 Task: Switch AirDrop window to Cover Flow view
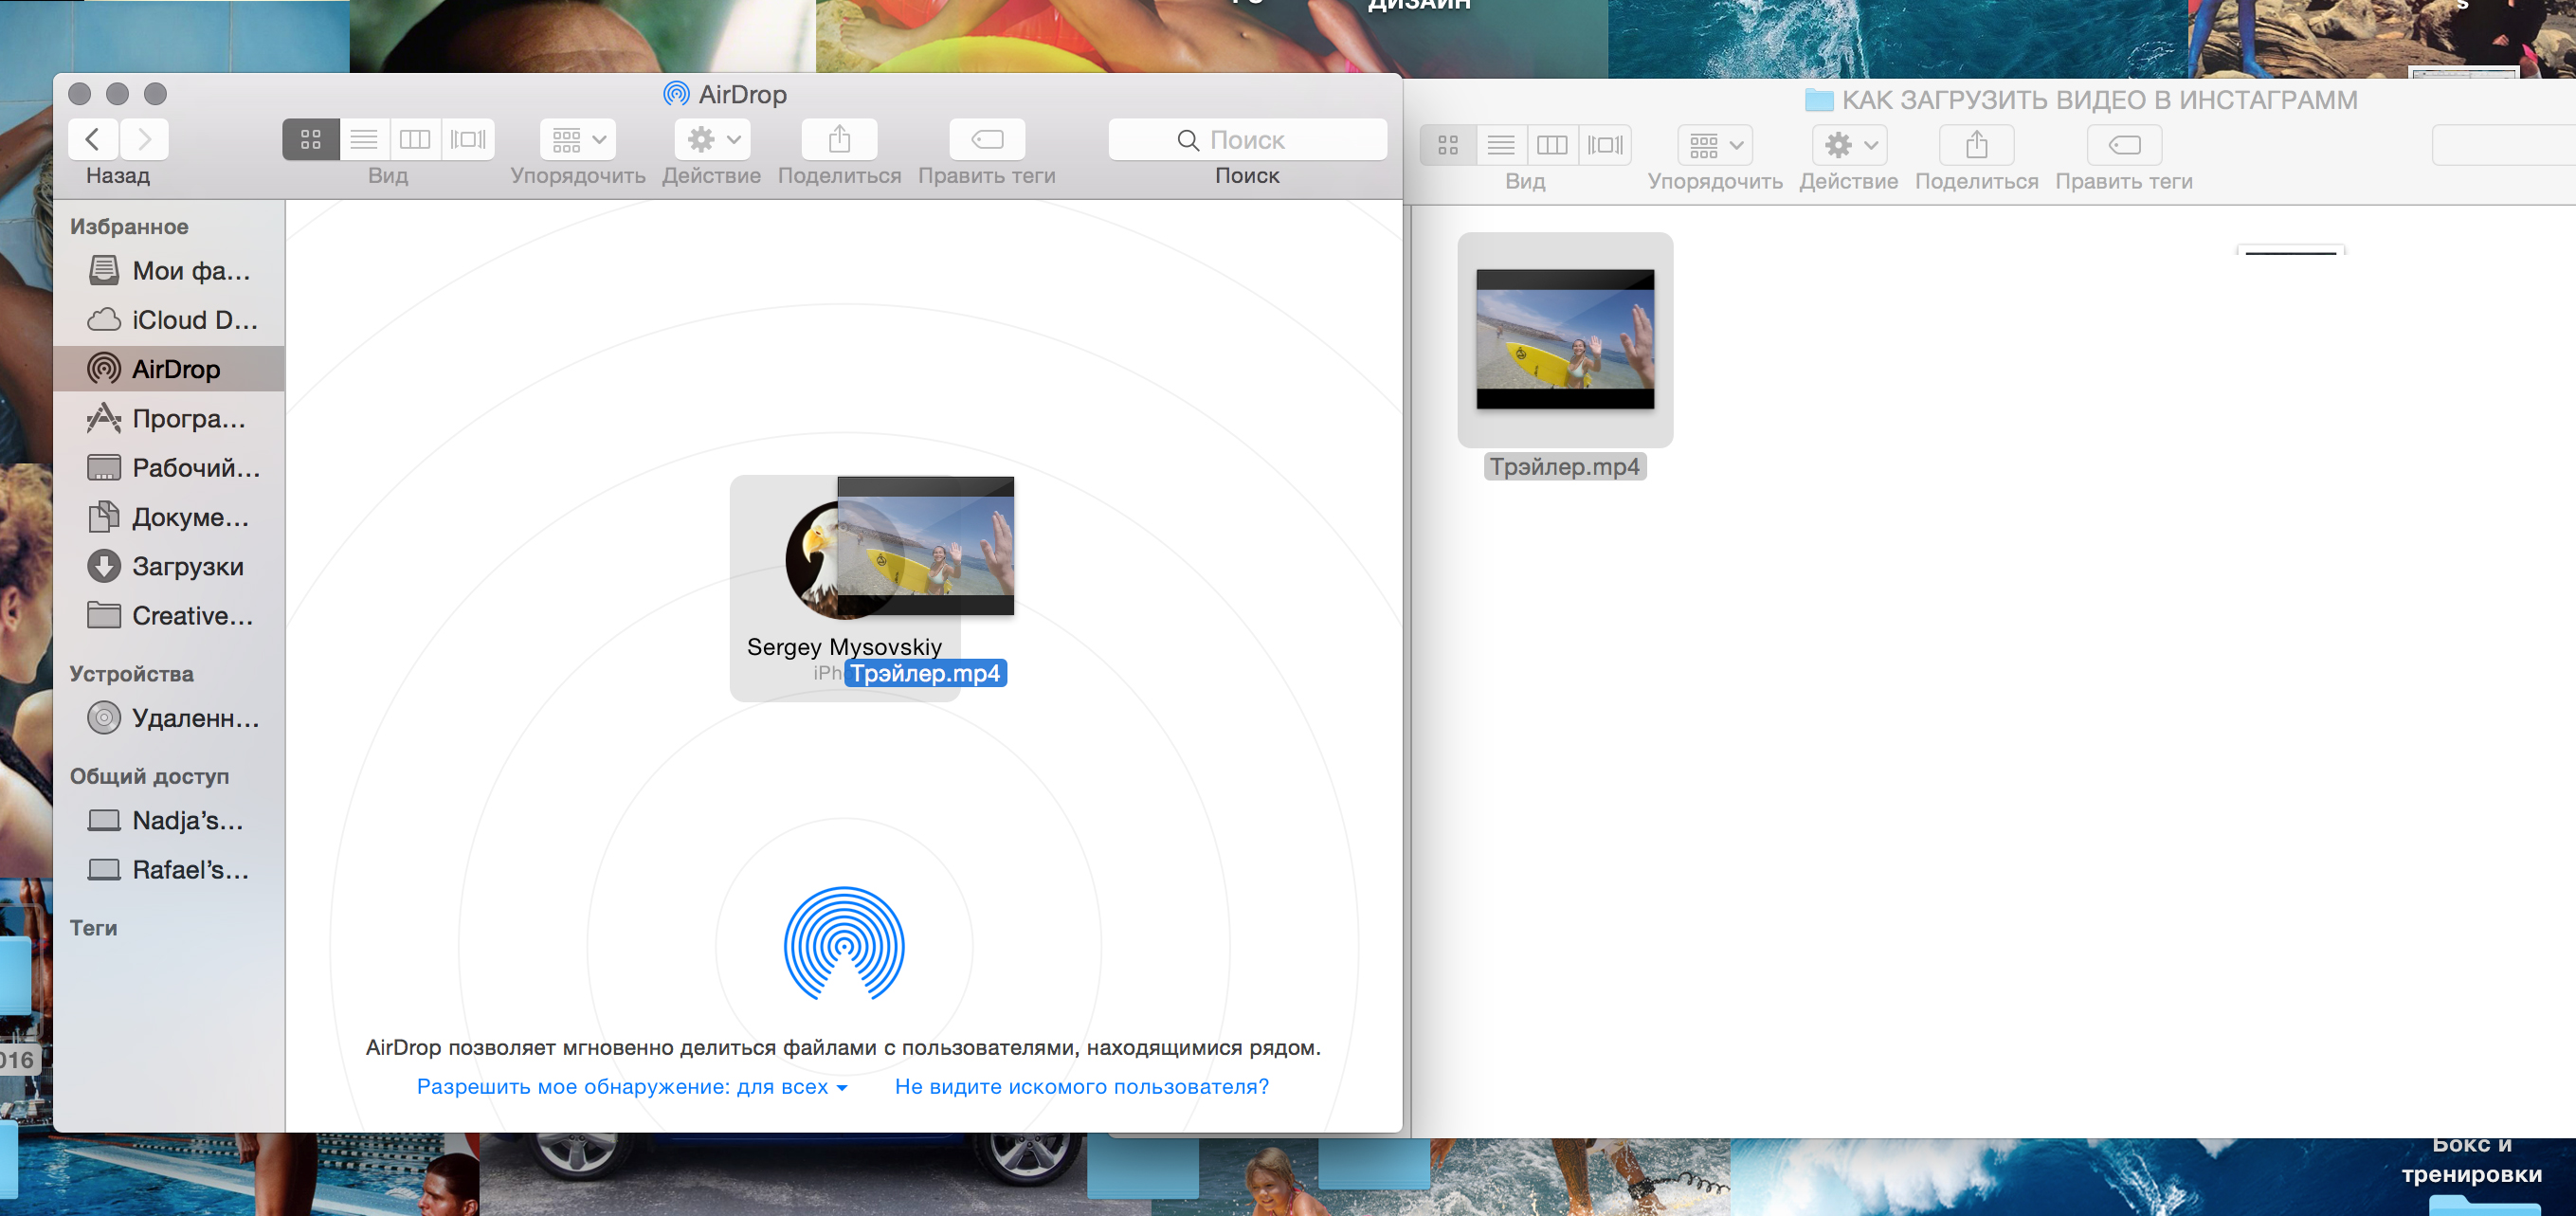click(468, 139)
